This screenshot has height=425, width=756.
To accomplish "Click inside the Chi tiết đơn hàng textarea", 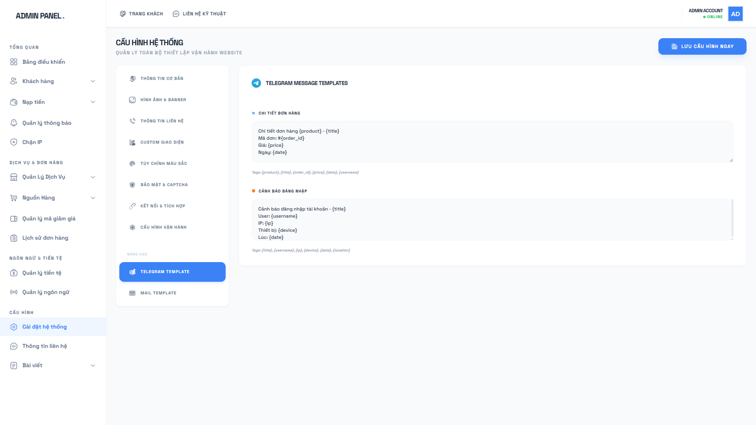I will point(491,142).
